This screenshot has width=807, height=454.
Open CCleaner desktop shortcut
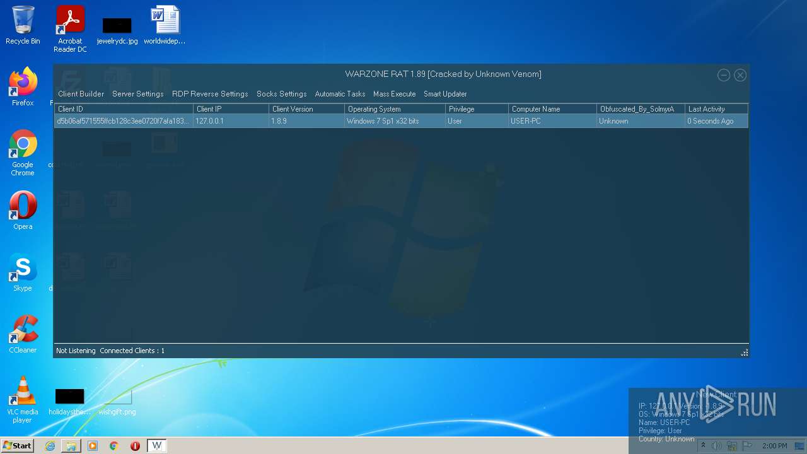click(x=23, y=334)
